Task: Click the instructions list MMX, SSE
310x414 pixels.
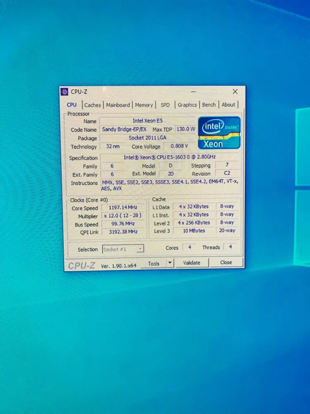Action: point(170,185)
